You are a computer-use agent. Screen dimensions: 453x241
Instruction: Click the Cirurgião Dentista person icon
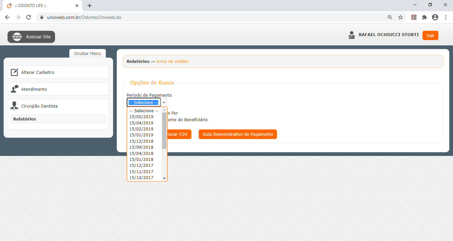(x=14, y=106)
